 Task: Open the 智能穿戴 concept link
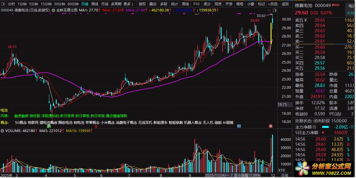pyautogui.click(x=176, y=123)
